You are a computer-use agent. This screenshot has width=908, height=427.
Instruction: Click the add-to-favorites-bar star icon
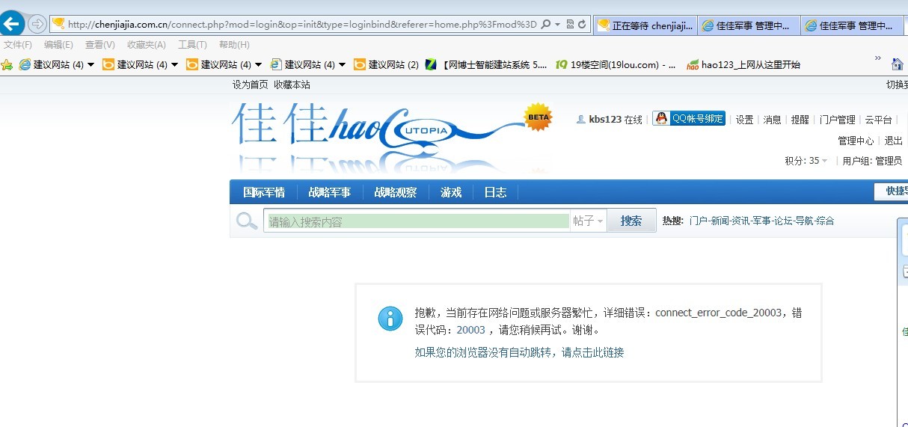(7, 64)
